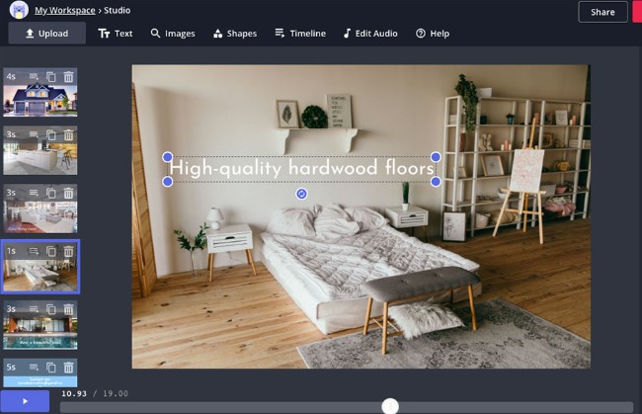Image resolution: width=642 pixels, height=414 pixels.
Task: Click the Share button
Action: (602, 12)
